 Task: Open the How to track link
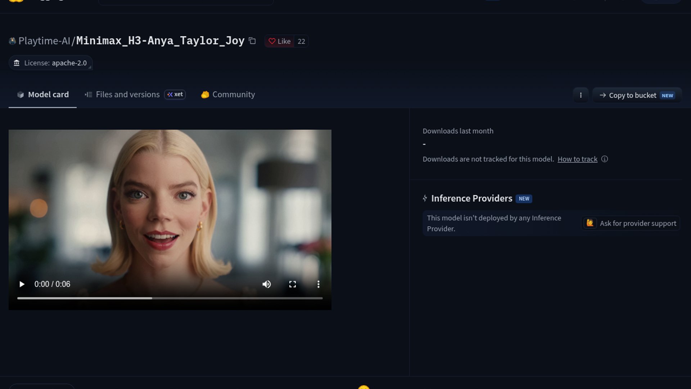point(577,159)
